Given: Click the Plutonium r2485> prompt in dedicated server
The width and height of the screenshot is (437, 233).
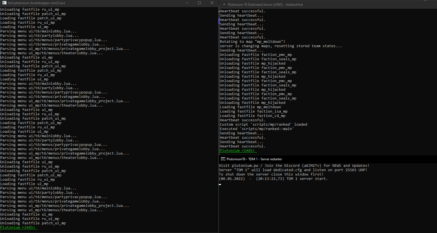Looking at the screenshot, I should (237, 151).
